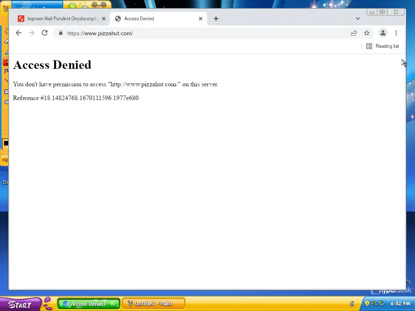Restore down the Chrome window
The height and width of the screenshot is (311, 415).
(382, 12)
